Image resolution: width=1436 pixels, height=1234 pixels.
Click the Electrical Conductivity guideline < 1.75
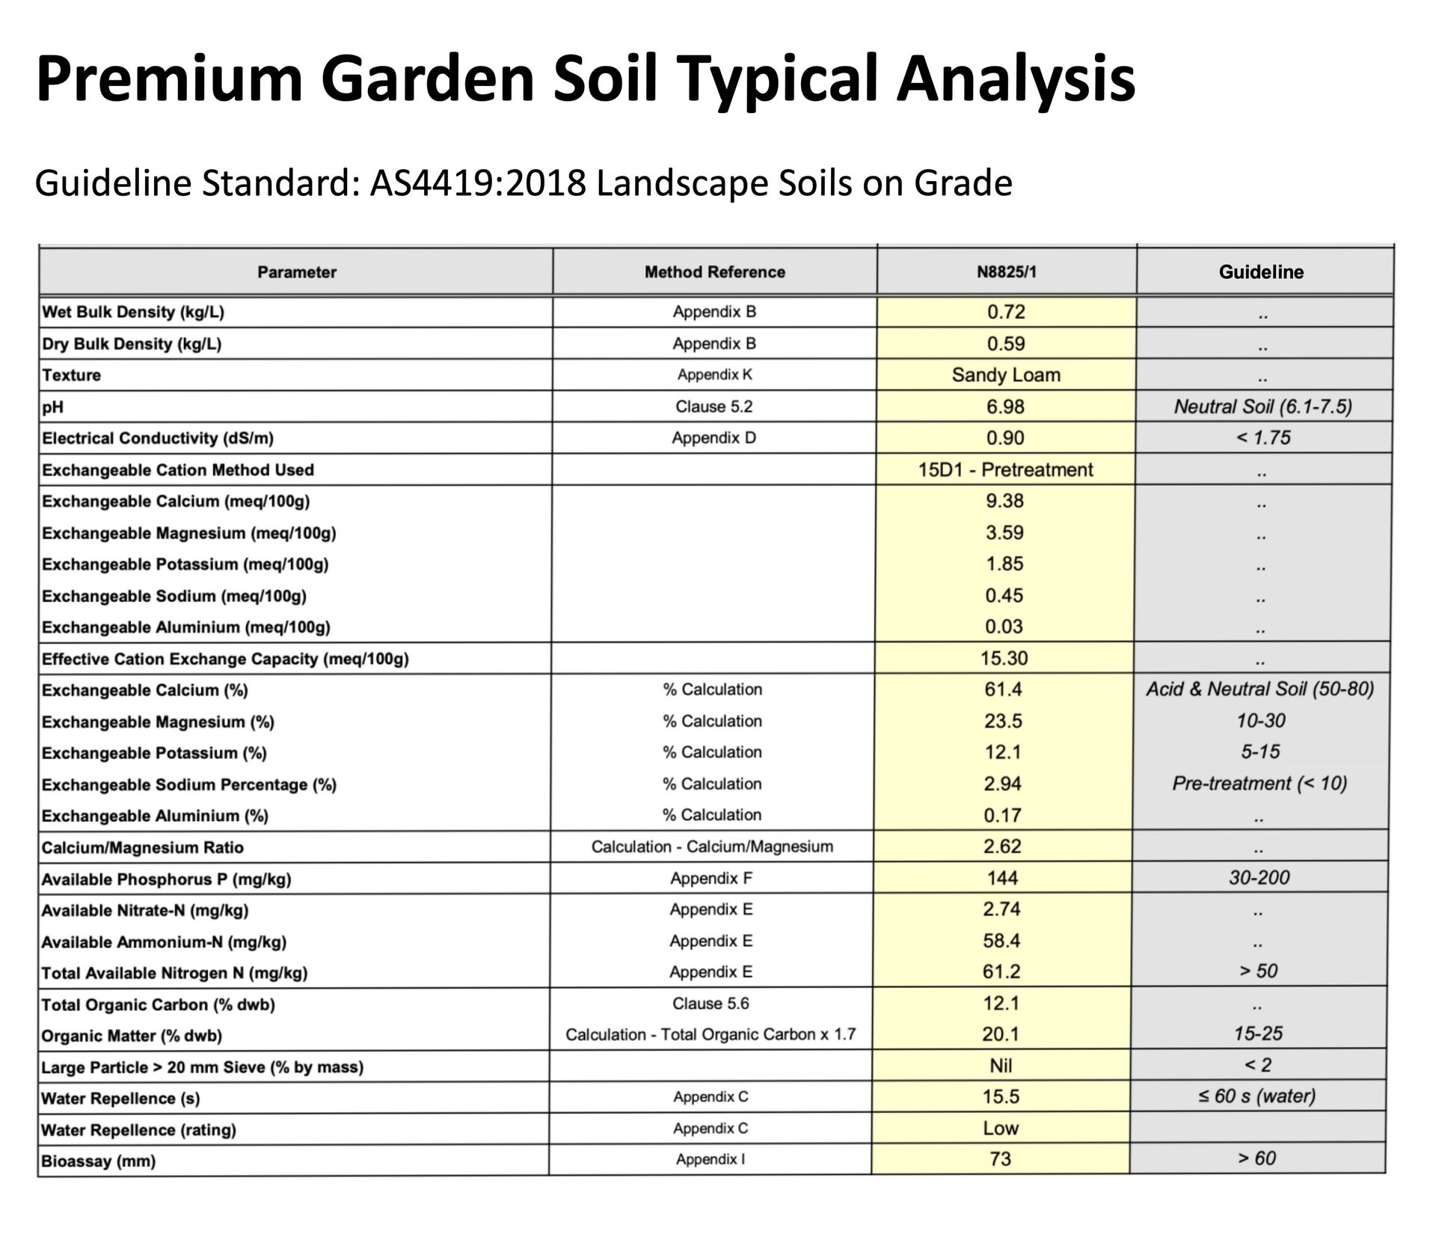pos(1260,438)
